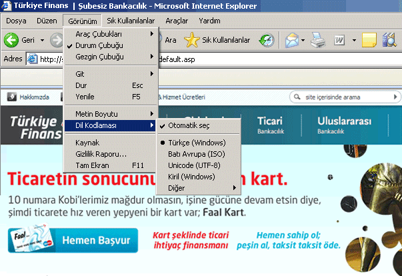
Task: Choose Tam Ekran from the menu
Action: (x=110, y=165)
